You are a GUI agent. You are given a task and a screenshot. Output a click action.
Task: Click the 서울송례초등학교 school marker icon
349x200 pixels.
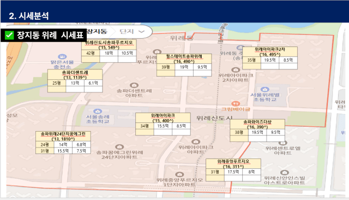98,111
